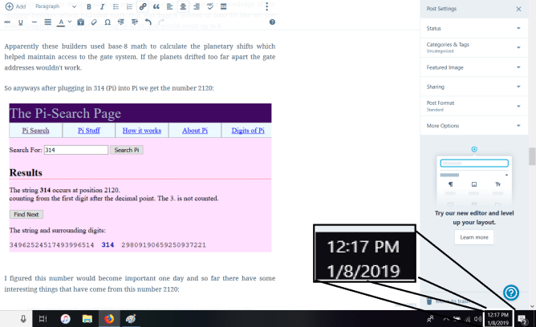Apply italic formatting from the toolbar
Viewport: 536px width, 327px height.
click(102, 6)
